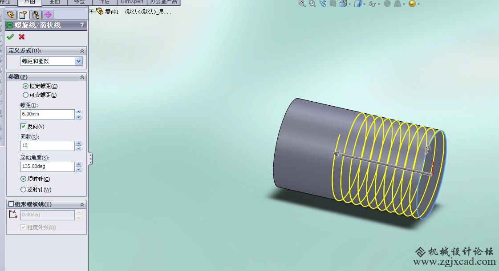The height and width of the screenshot is (271, 499).
Task: Open the FeatureManager design tree tab
Action: pyautogui.click(x=11, y=15)
